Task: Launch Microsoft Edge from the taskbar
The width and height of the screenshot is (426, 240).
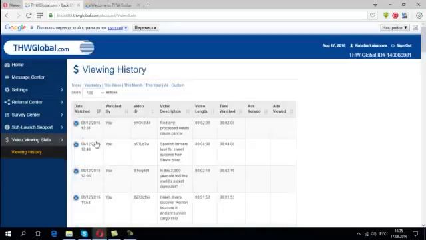Action: 54,234
